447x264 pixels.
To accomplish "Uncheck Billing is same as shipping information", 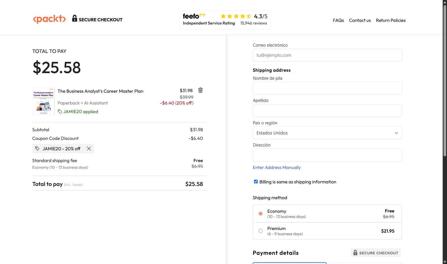I will click(x=256, y=181).
